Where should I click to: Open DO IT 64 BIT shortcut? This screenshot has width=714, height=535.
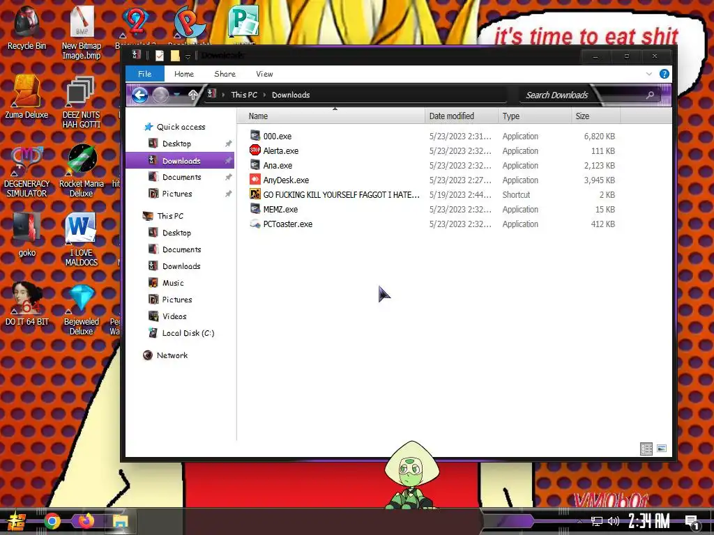[x=26, y=304]
